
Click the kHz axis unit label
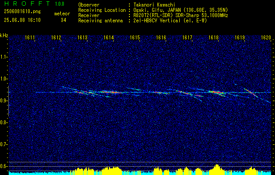4,35
